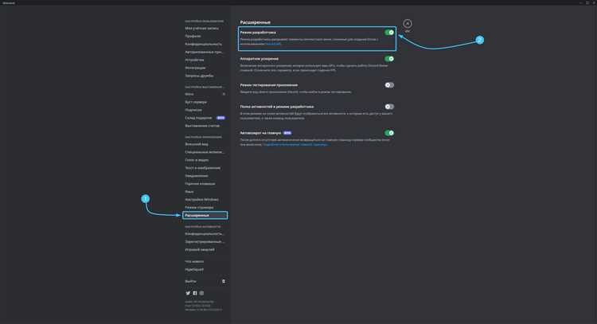Click the Расширенные page title

coord(255,22)
